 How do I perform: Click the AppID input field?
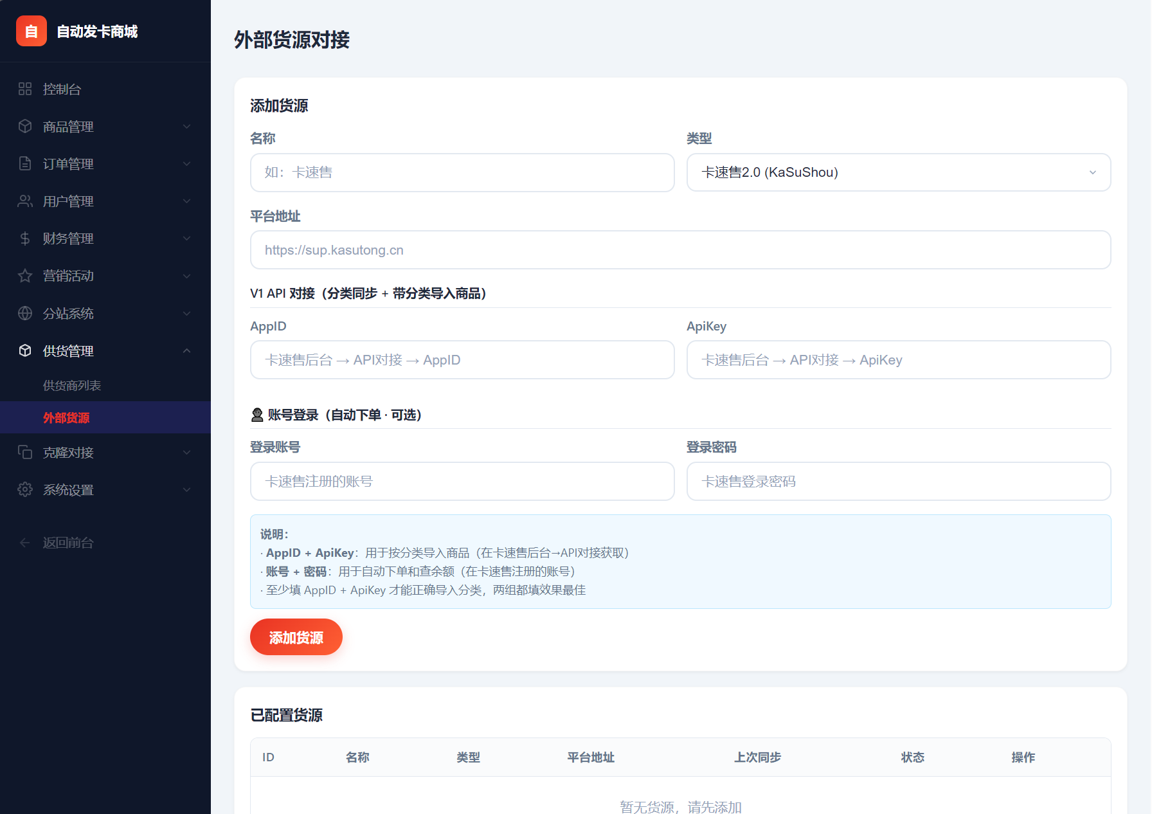pyautogui.click(x=462, y=359)
